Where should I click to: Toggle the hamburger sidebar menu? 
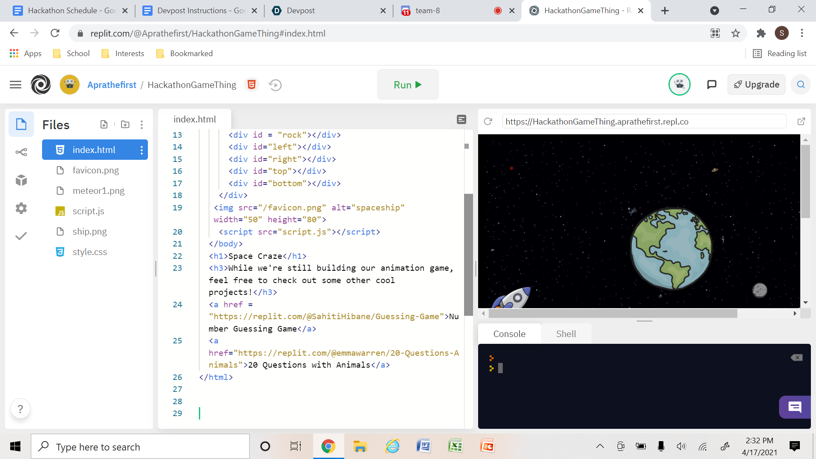tap(15, 85)
